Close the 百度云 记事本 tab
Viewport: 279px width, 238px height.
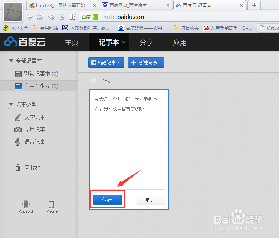click(x=241, y=6)
